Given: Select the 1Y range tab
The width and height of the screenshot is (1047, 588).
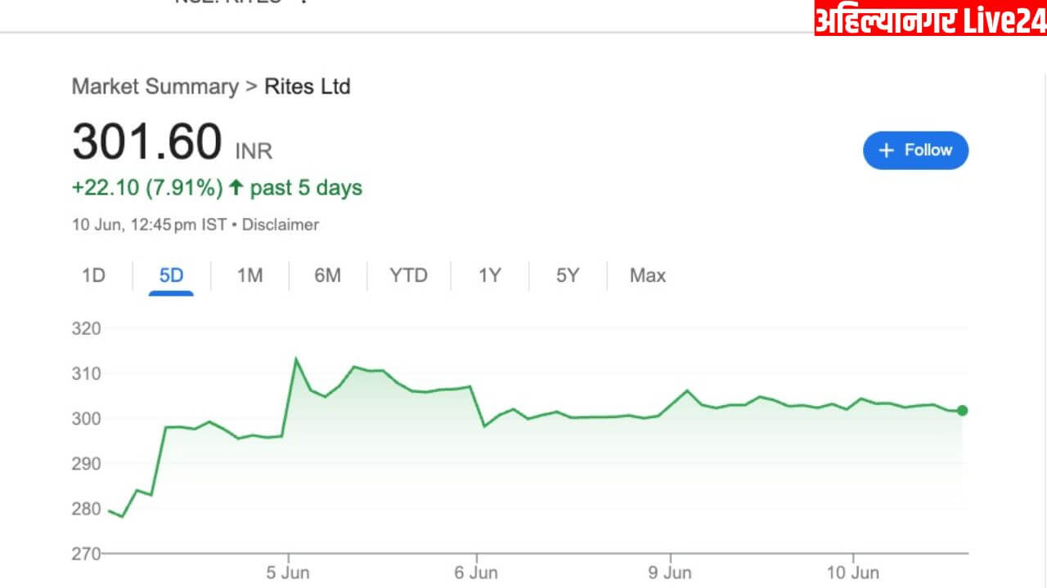Looking at the screenshot, I should [489, 276].
